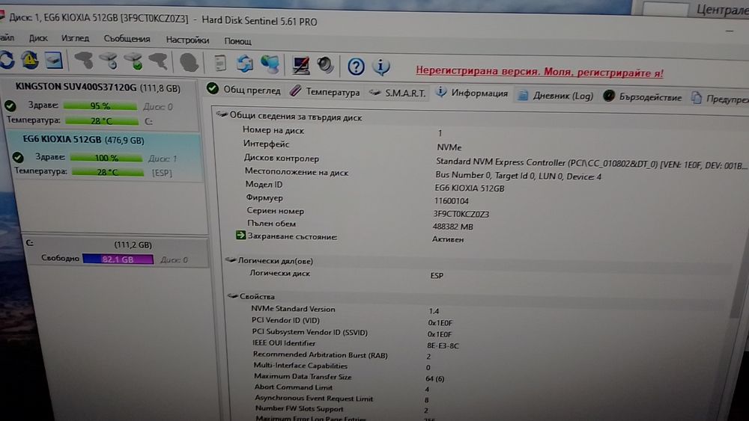Click the KIOXIA 100 % health bar
The image size is (749, 421).
click(106, 157)
